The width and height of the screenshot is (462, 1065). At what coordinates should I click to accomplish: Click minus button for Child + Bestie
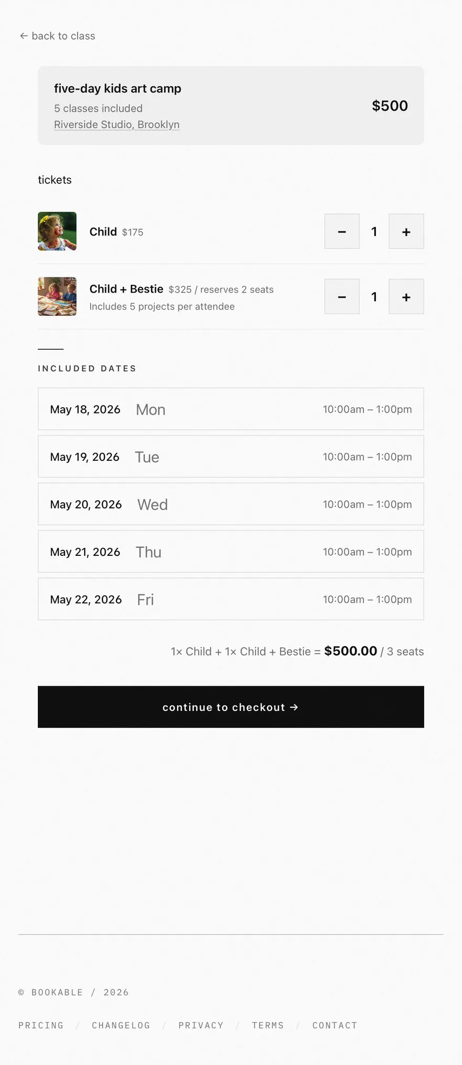click(342, 296)
